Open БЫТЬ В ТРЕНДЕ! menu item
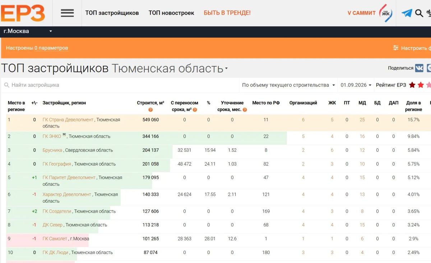The width and height of the screenshot is (431, 263). click(227, 13)
